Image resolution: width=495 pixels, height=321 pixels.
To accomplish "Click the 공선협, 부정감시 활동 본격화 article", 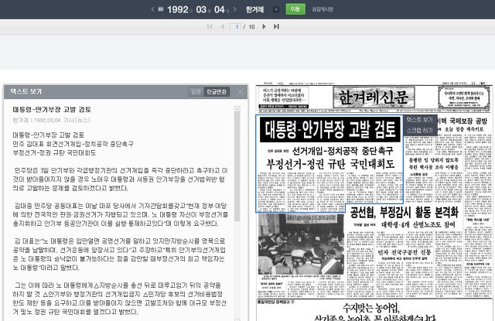I will click(x=404, y=212).
